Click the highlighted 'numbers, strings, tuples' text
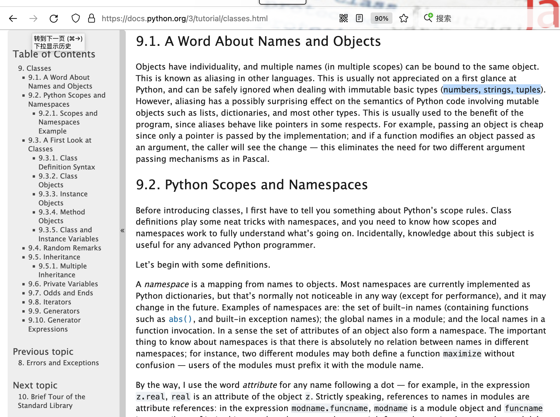This screenshot has height=417, width=560. [x=492, y=90]
